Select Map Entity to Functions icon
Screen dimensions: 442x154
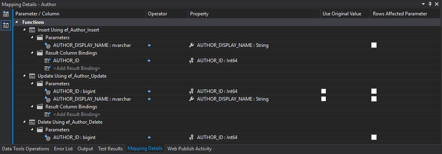coord(6,25)
